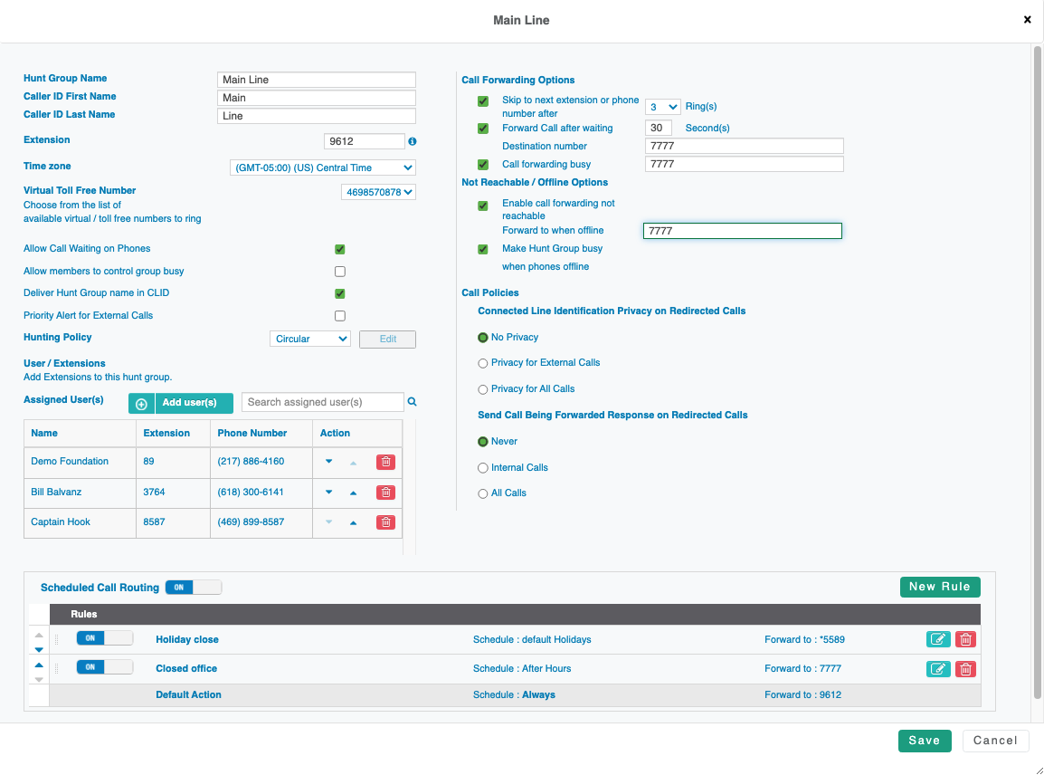
Task: Move Demo Foundation down in list
Action: click(328, 462)
